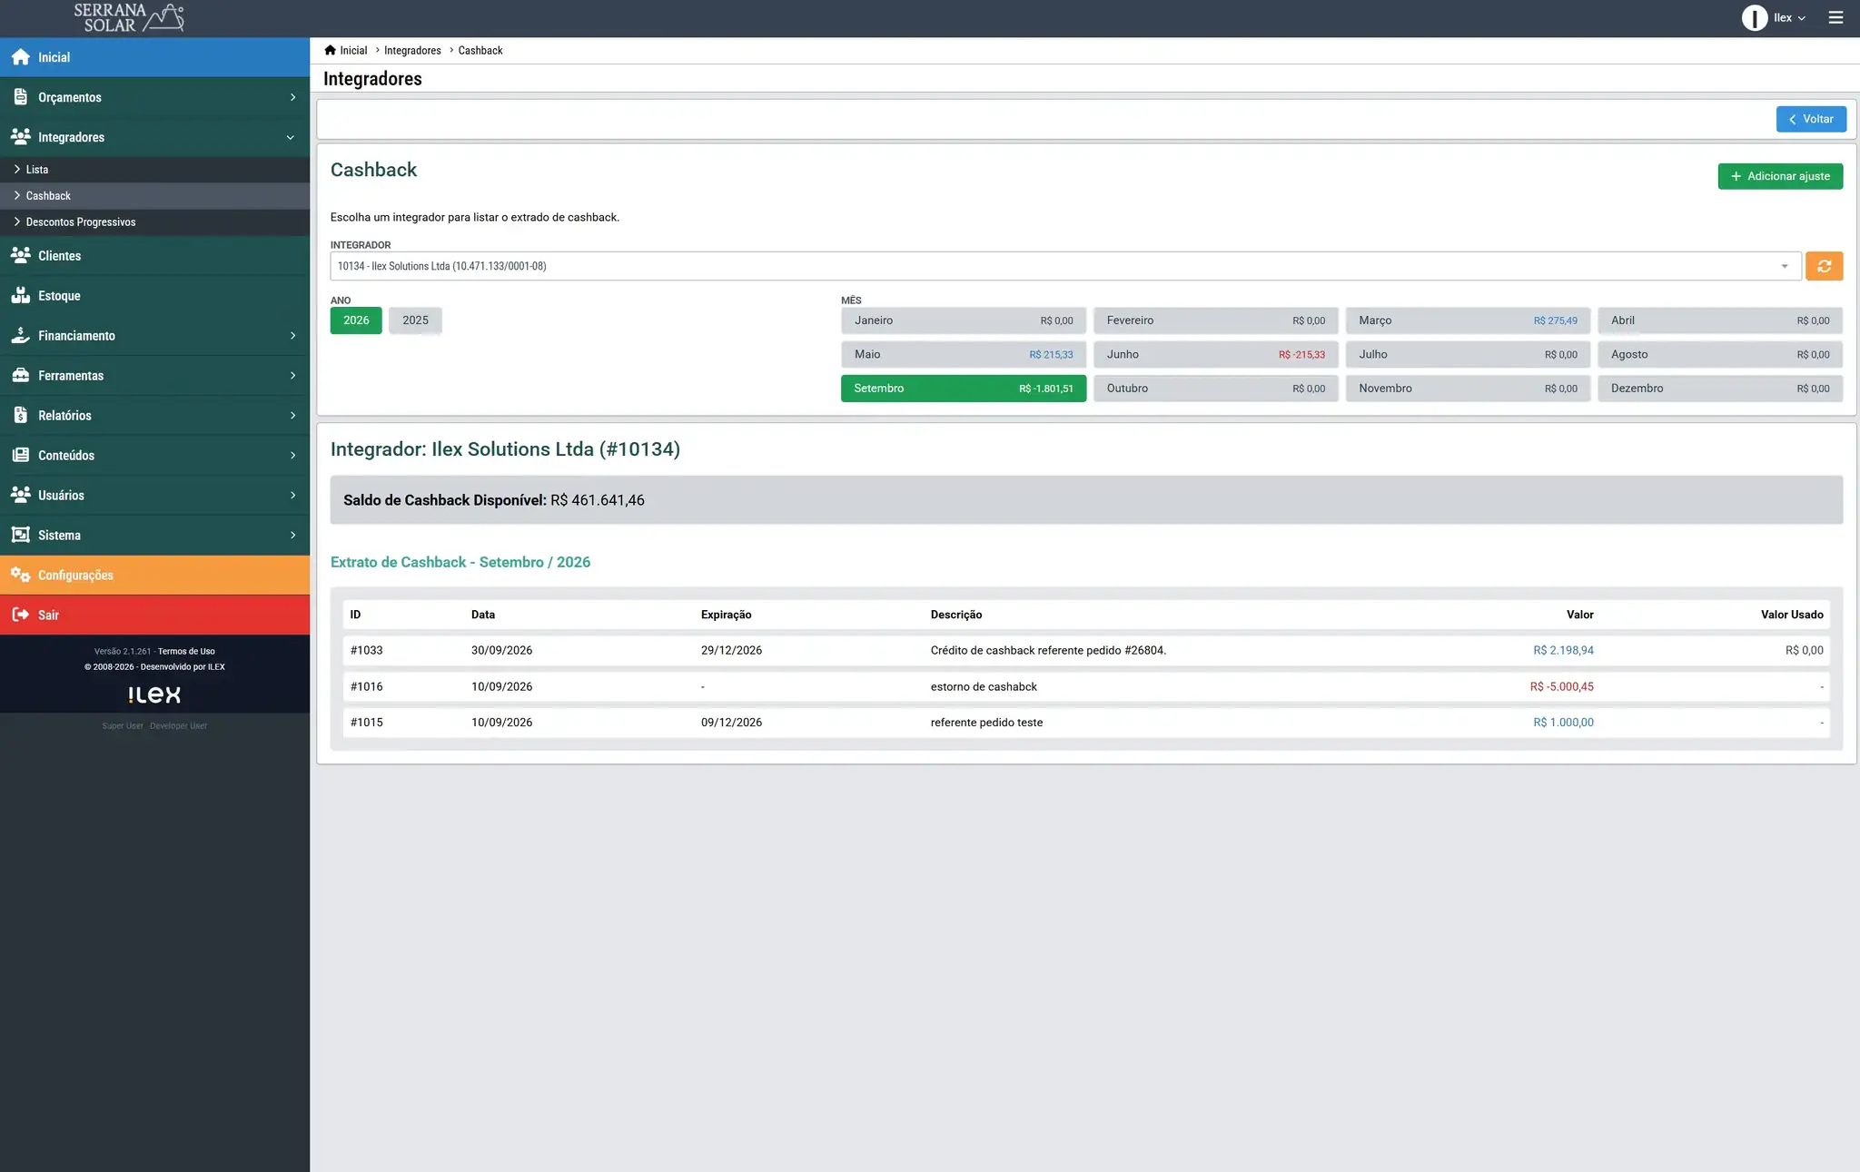The width and height of the screenshot is (1860, 1172).
Task: Open the Lista submenu item
Action: tap(154, 170)
